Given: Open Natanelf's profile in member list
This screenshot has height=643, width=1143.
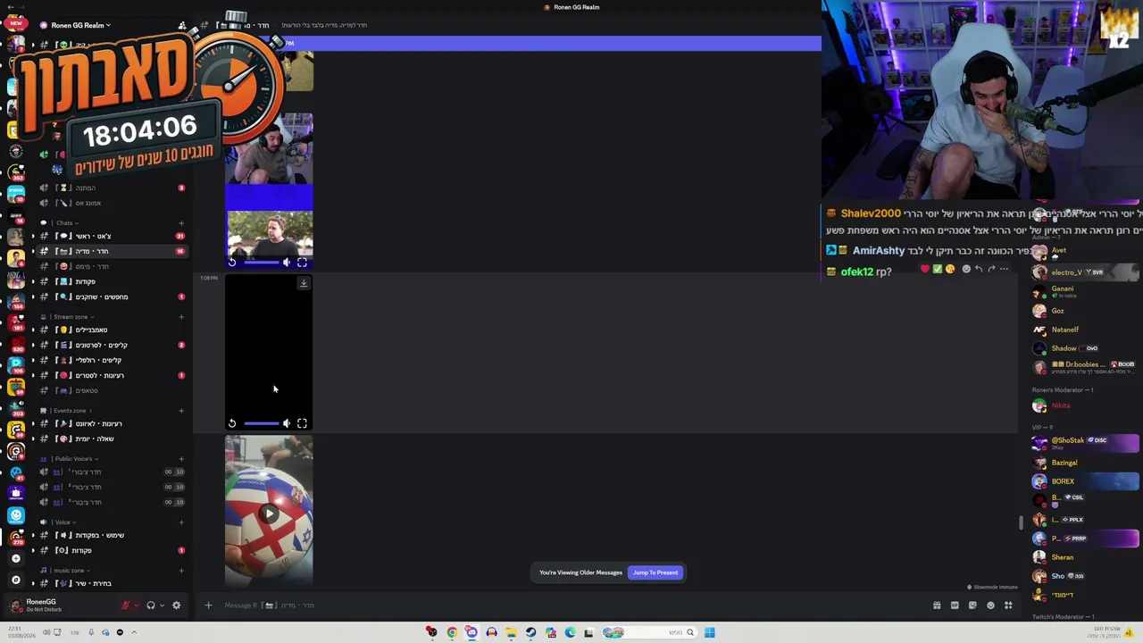Looking at the screenshot, I should point(1085,330).
